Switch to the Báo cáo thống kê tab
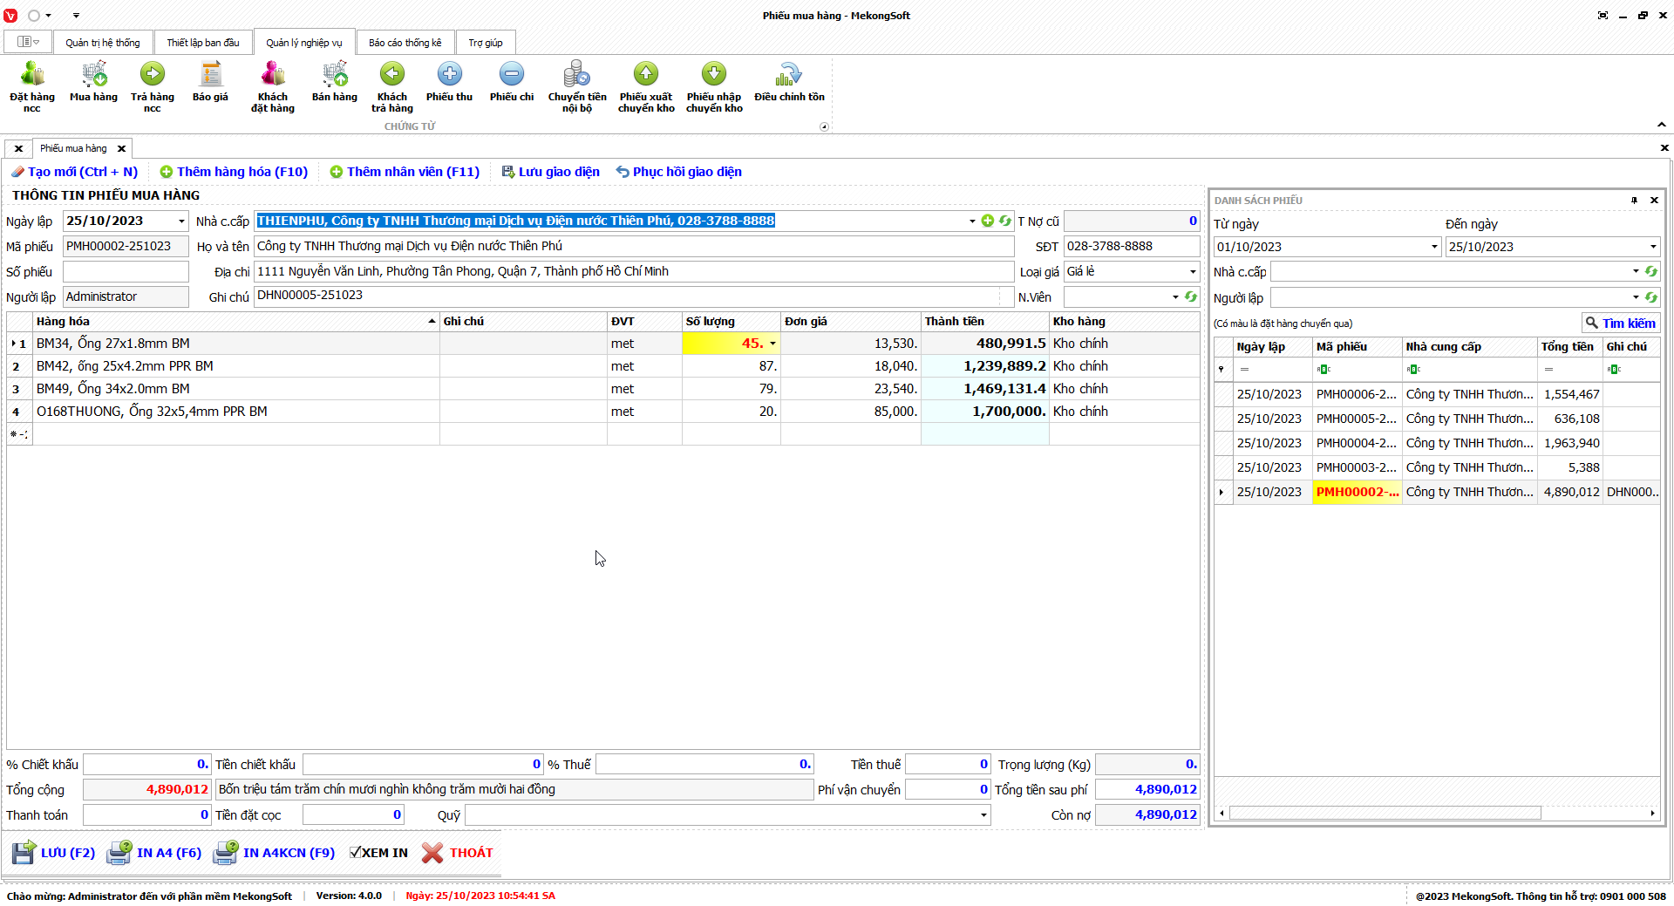The height and width of the screenshot is (906, 1674). (x=405, y=43)
